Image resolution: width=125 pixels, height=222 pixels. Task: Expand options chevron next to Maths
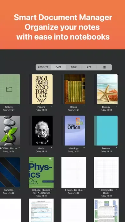(52, 147)
